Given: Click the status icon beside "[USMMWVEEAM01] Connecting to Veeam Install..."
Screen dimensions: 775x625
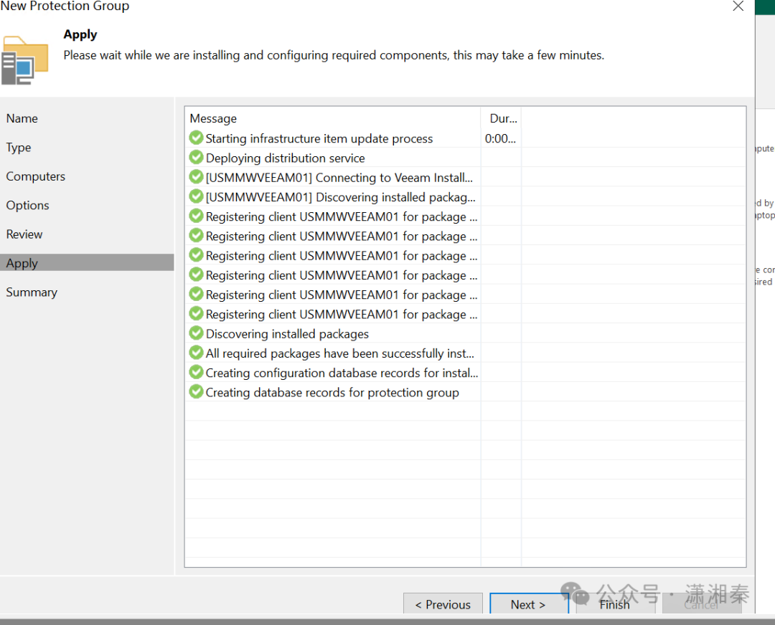Looking at the screenshot, I should click(195, 177).
